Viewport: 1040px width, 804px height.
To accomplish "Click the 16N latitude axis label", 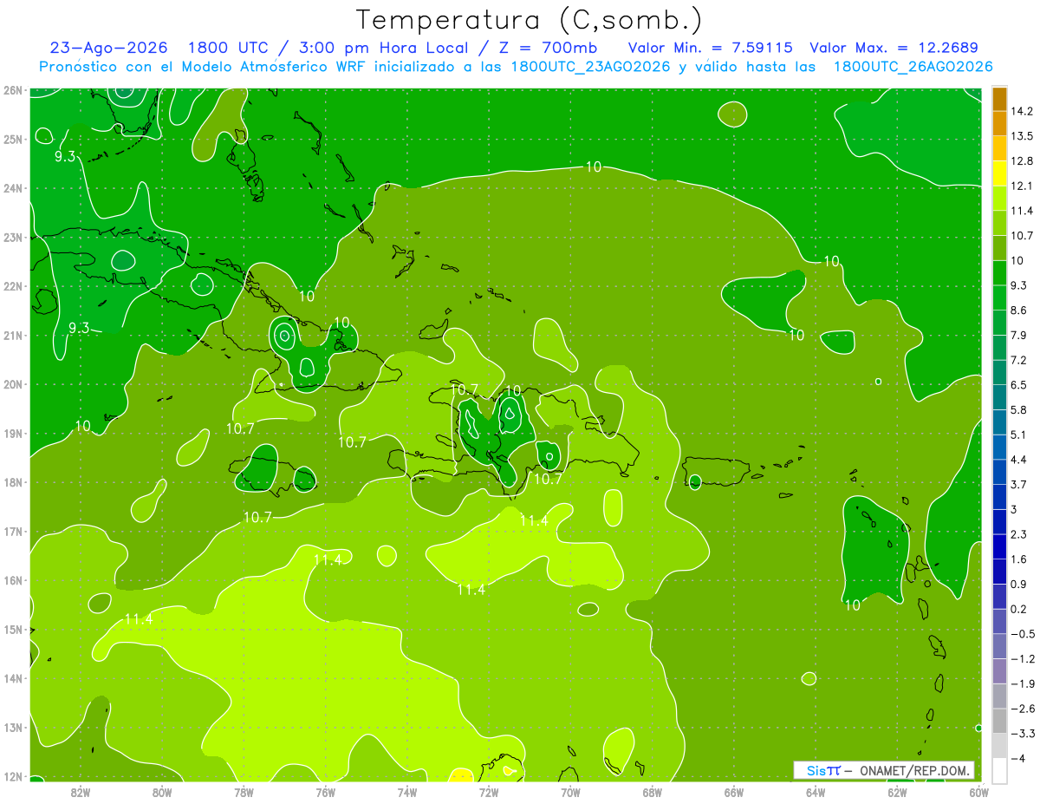I will click(13, 580).
